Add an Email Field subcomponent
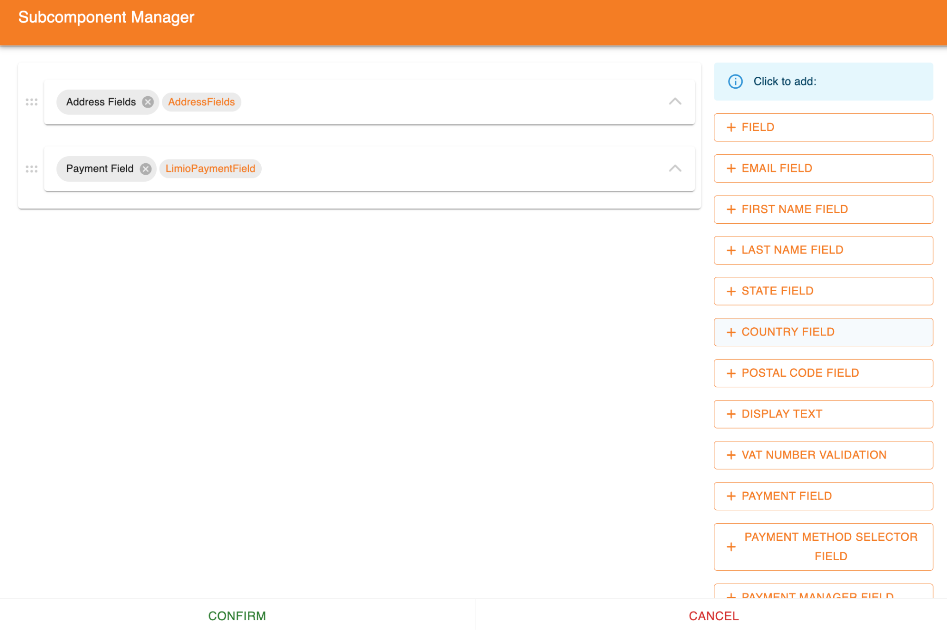The image size is (947, 630). point(823,168)
